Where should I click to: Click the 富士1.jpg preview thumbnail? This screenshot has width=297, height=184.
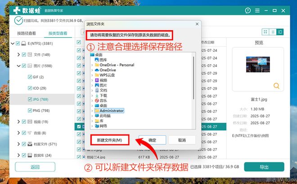[258, 64]
